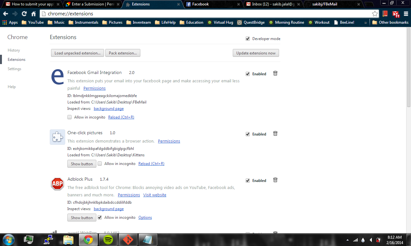The image size is (411, 246).
Task: Expand hidden bookmarks overflow chevron
Action: (x=365, y=22)
